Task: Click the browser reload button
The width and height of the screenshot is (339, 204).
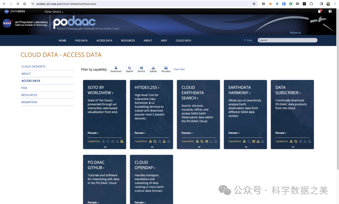Action: click(18, 4)
